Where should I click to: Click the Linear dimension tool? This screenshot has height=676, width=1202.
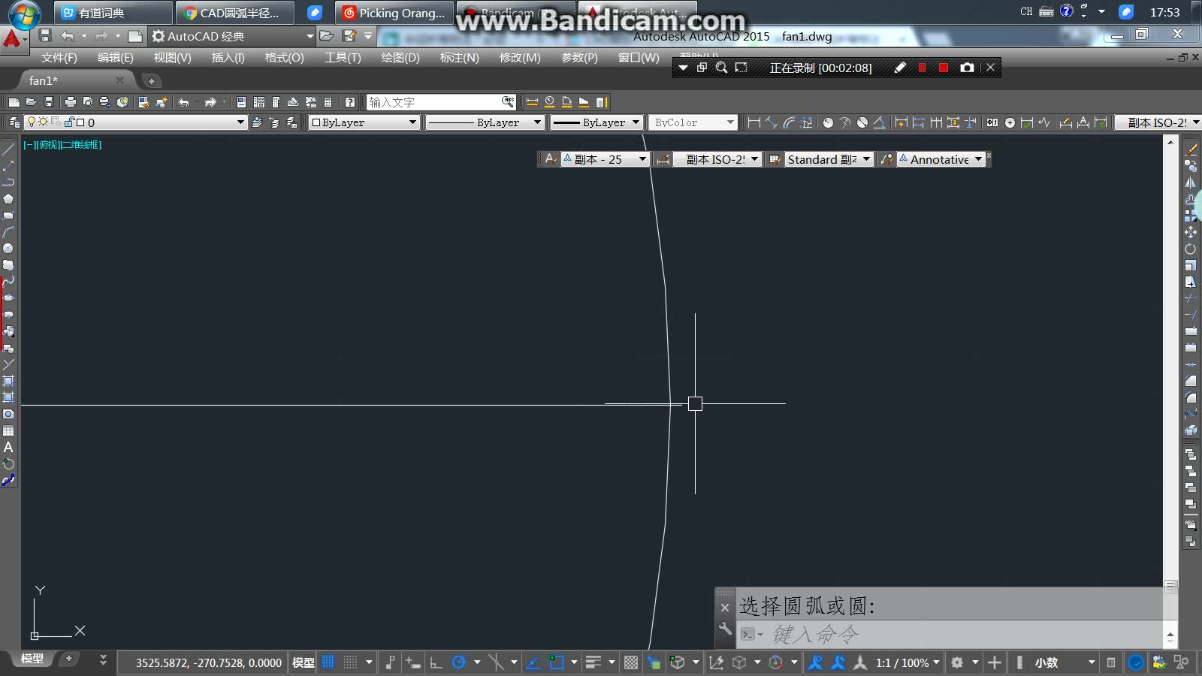(754, 122)
